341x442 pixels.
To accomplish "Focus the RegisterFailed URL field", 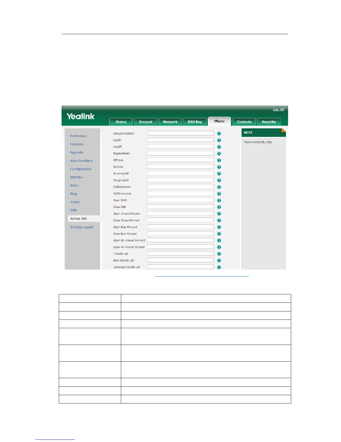I will 180,153.
